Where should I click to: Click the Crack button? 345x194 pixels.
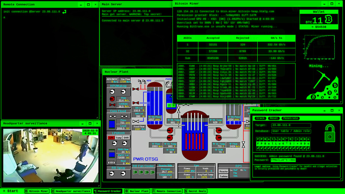260,118
